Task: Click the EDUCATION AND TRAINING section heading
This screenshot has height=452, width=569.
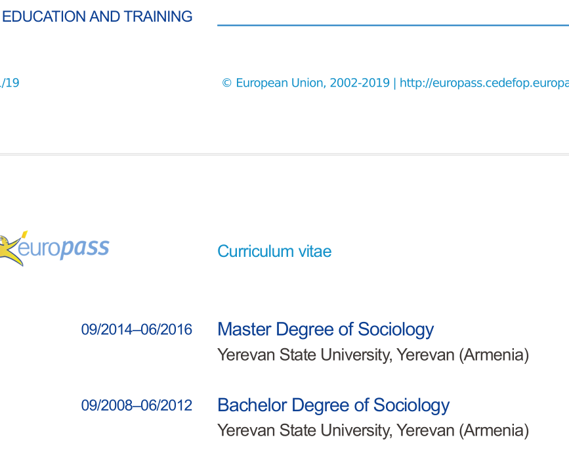Action: pos(97,17)
